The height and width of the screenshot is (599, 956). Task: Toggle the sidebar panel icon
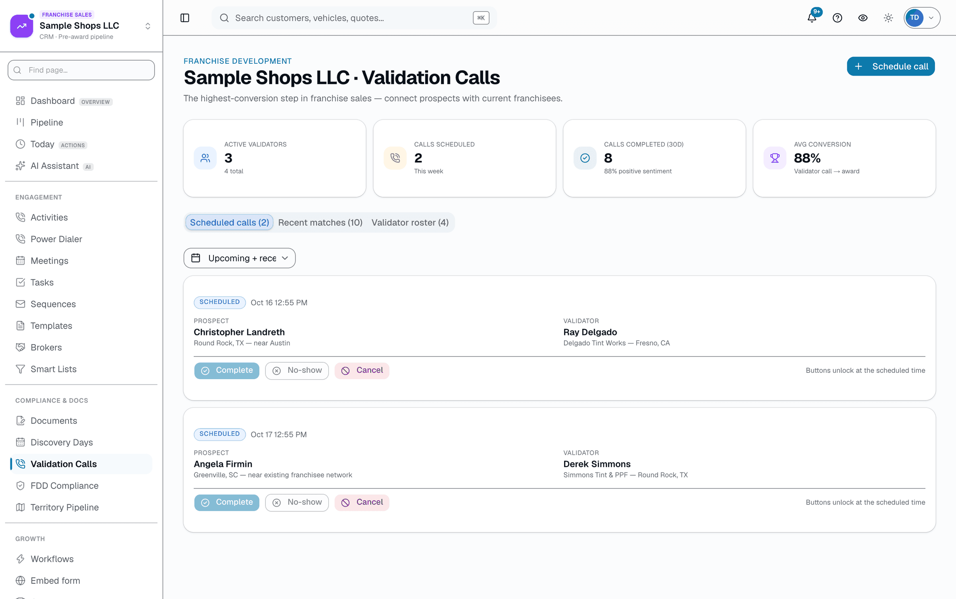coord(185,18)
